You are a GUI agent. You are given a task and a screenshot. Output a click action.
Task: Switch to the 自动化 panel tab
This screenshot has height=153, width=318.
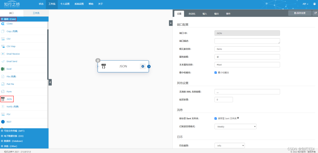[192, 14]
